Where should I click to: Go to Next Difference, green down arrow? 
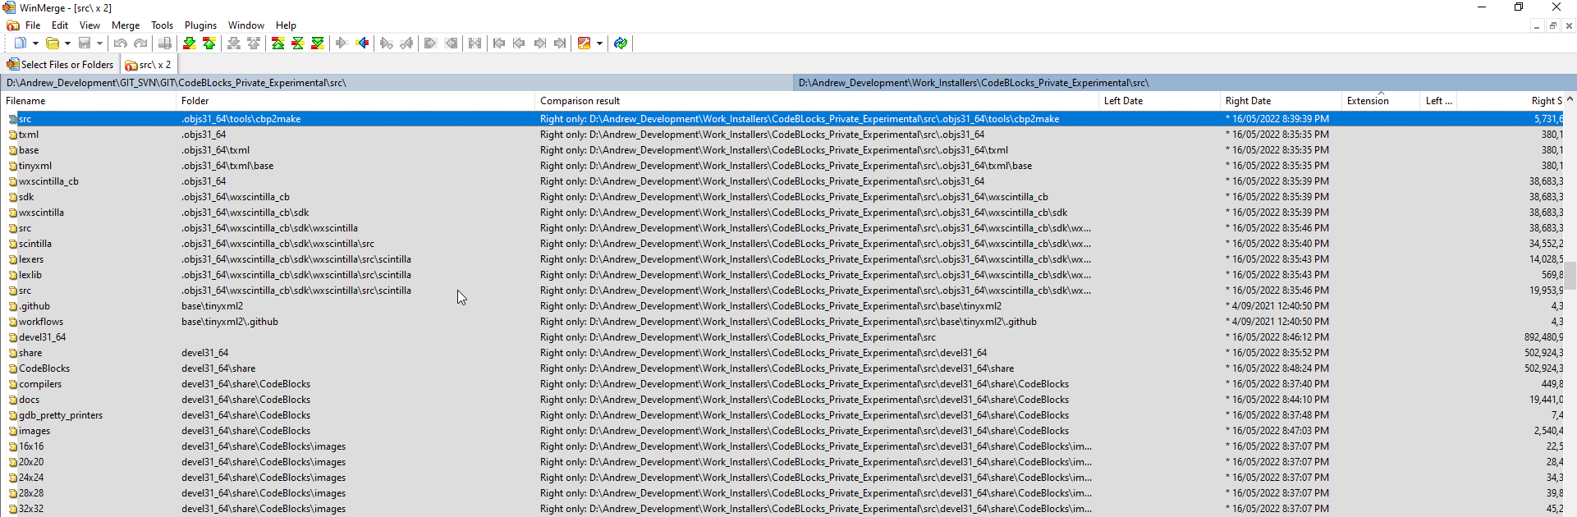(x=190, y=43)
